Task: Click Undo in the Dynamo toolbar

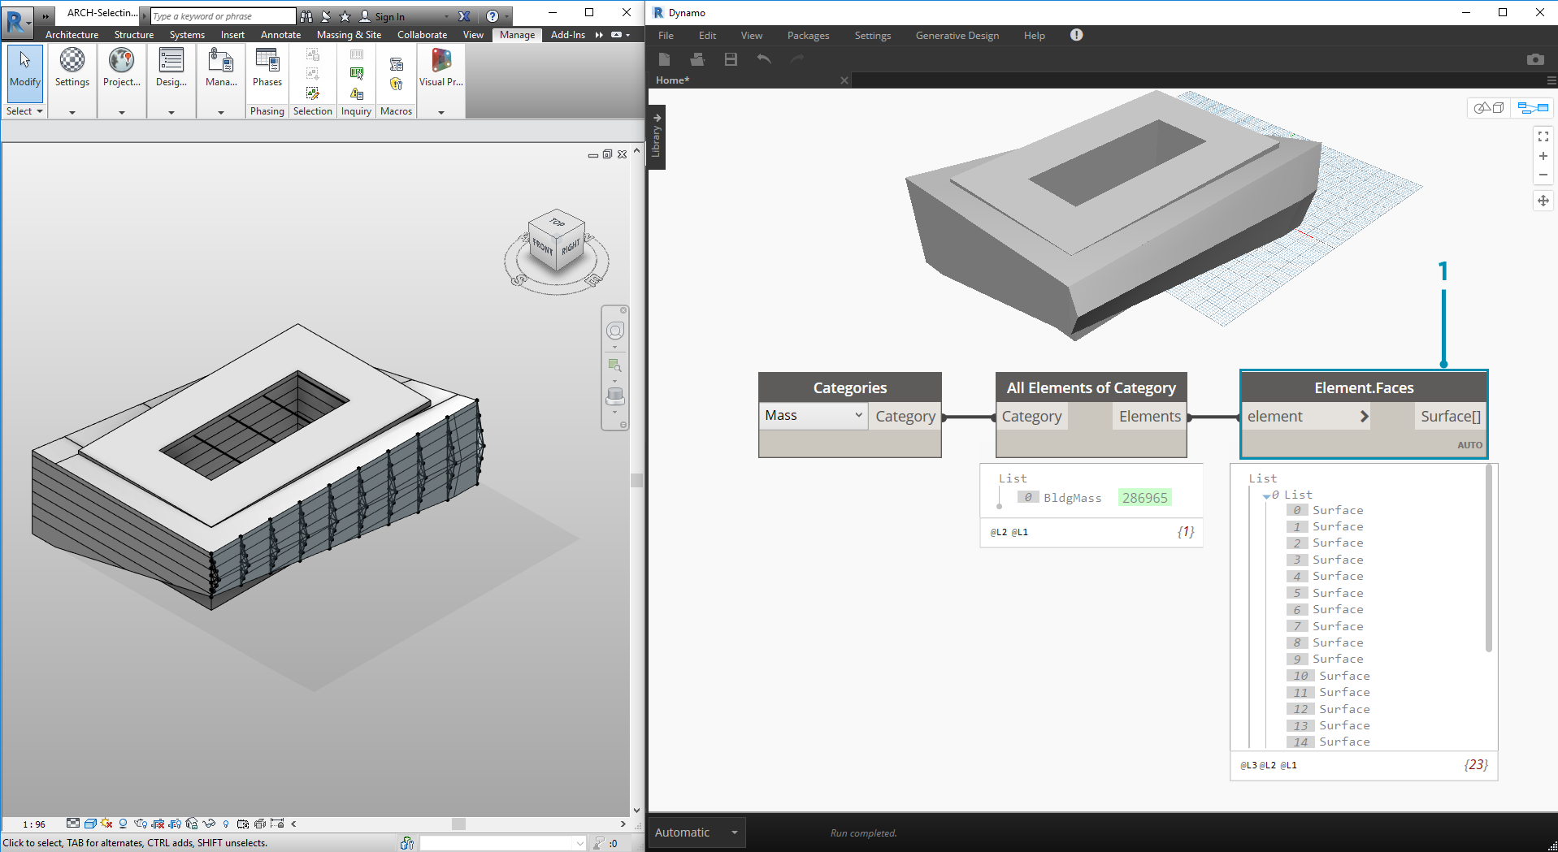Action: pyautogui.click(x=764, y=59)
